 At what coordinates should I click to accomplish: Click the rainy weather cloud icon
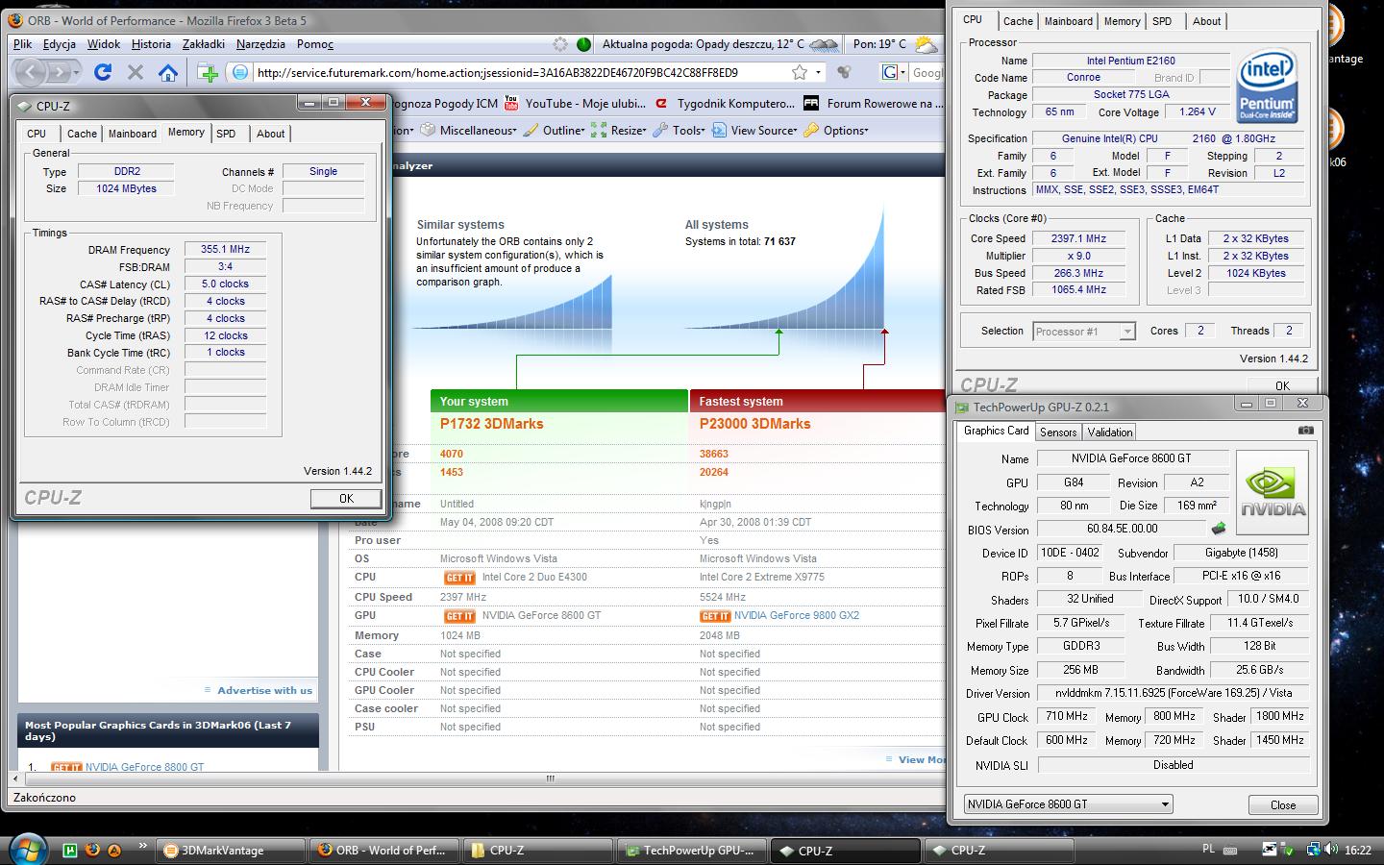pyautogui.click(x=824, y=44)
